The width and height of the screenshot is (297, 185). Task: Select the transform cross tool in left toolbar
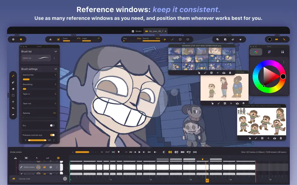point(13,102)
